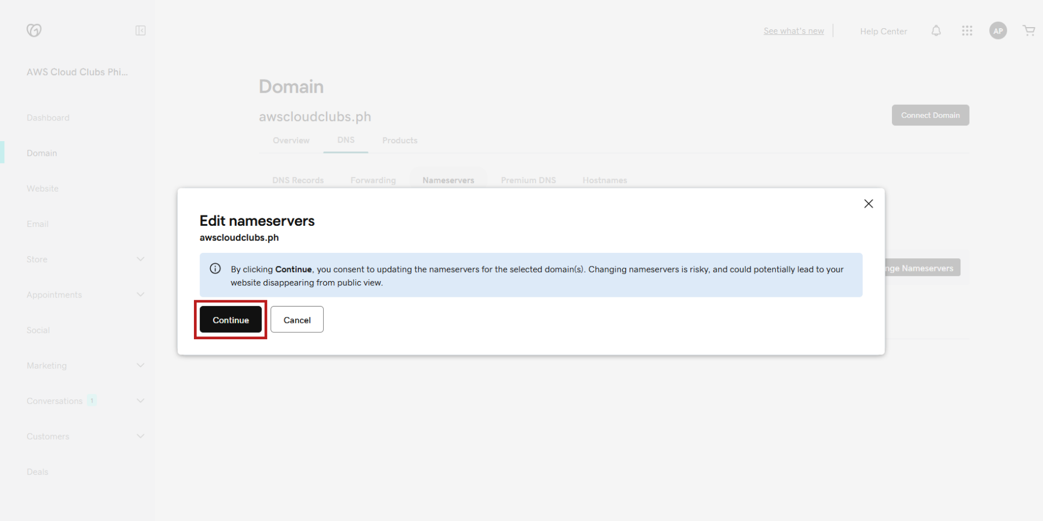Image resolution: width=1043 pixels, height=521 pixels.
Task: Open the See what's new link
Action: coord(794,31)
